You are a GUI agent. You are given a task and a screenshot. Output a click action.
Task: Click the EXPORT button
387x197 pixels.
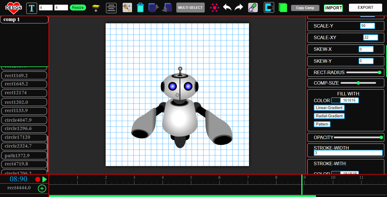point(365,8)
